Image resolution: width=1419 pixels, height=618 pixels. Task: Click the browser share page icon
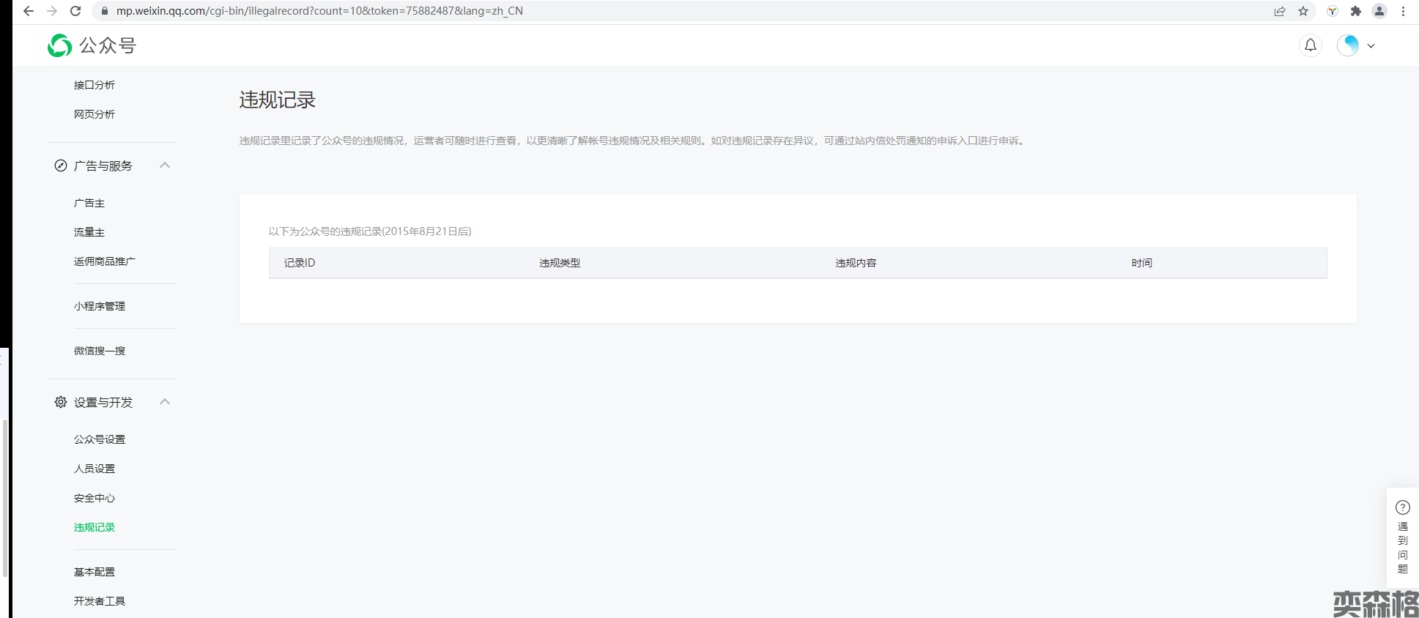tap(1280, 11)
